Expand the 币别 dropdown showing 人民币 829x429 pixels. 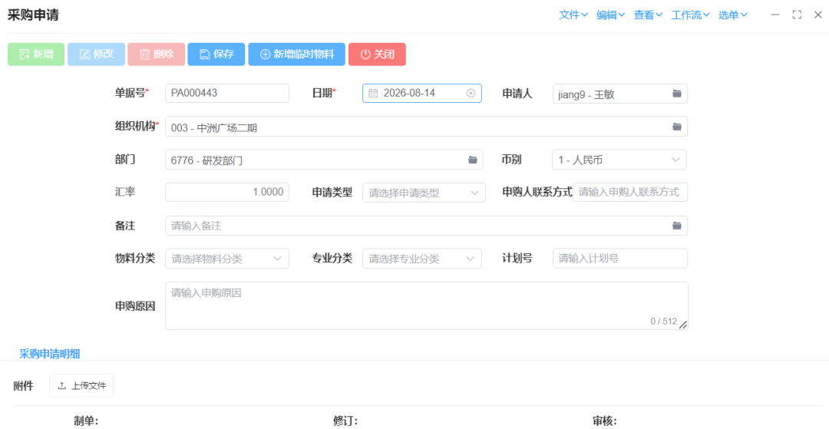pos(619,160)
